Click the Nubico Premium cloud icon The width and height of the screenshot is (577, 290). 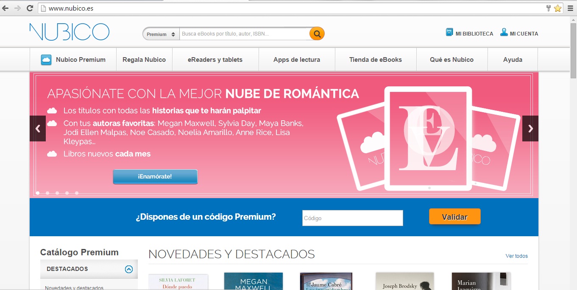[46, 60]
